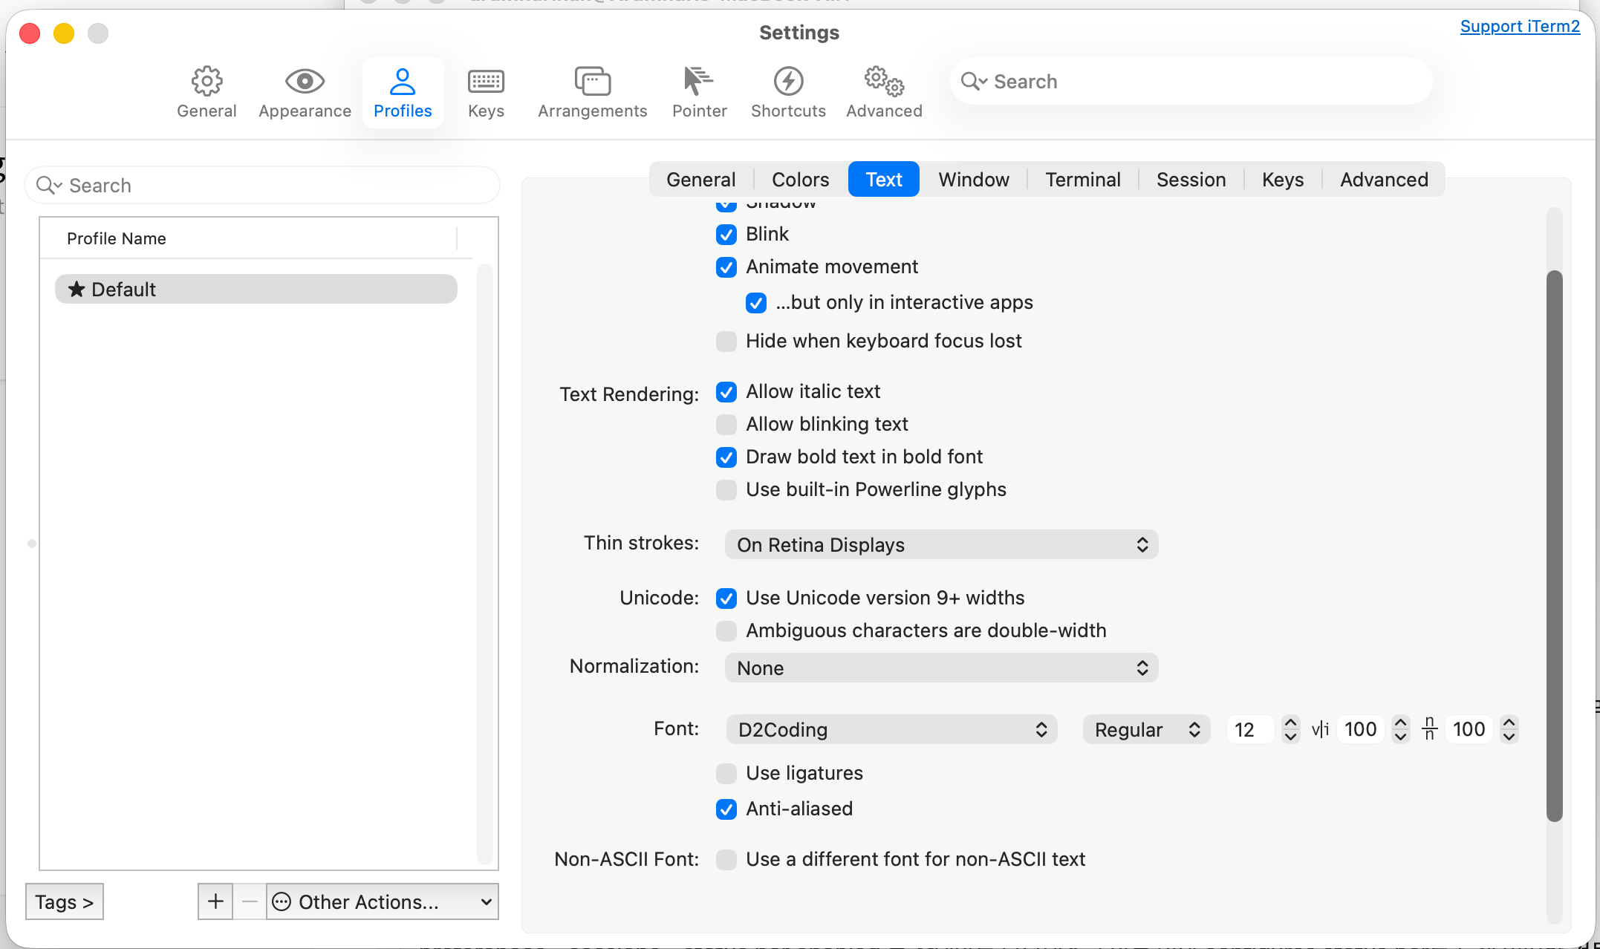Viewport: 1600px width, 949px height.
Task: Click the plus icon to add profile
Action: (215, 901)
